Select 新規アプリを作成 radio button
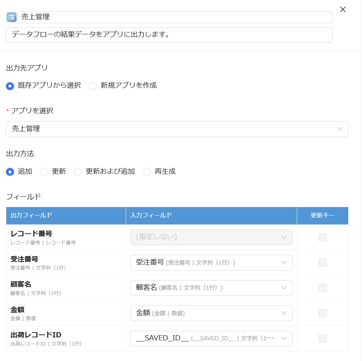 [93, 86]
